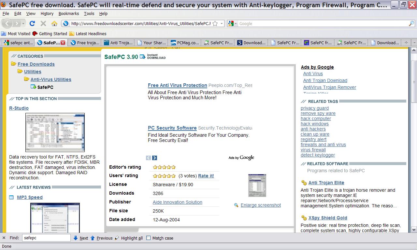
Task: Switch to the Free troja... tab
Action: tap(85, 43)
